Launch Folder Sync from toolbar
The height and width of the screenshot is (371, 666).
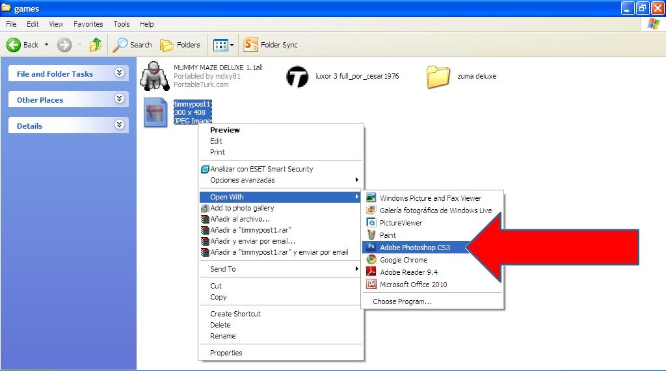pyautogui.click(x=271, y=45)
